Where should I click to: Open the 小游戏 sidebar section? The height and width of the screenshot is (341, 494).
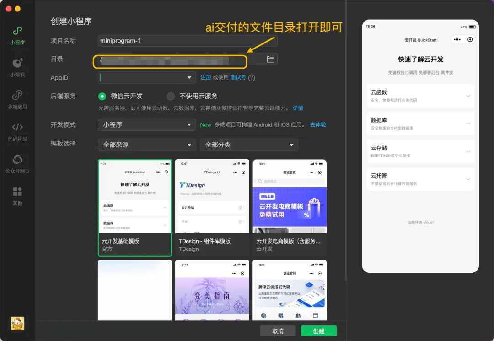(x=17, y=67)
